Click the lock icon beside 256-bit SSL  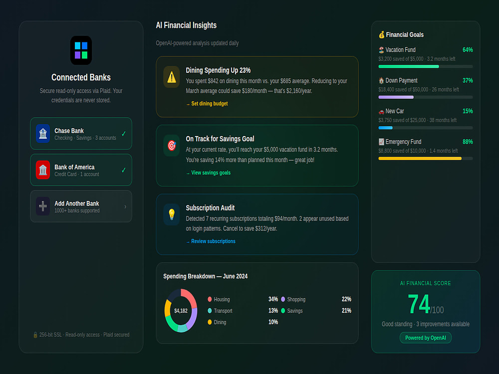[35, 335]
